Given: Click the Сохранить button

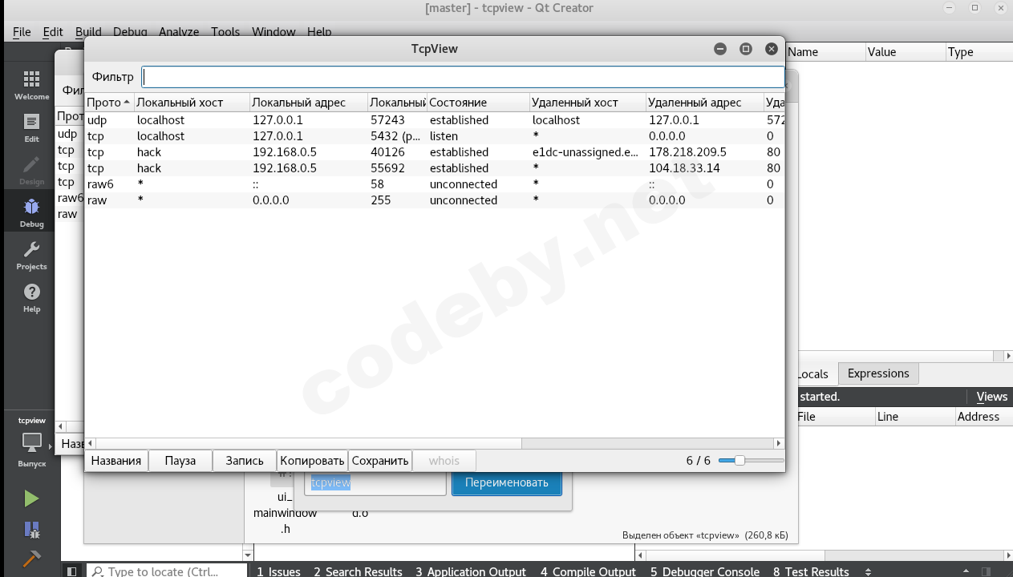Looking at the screenshot, I should (x=380, y=461).
